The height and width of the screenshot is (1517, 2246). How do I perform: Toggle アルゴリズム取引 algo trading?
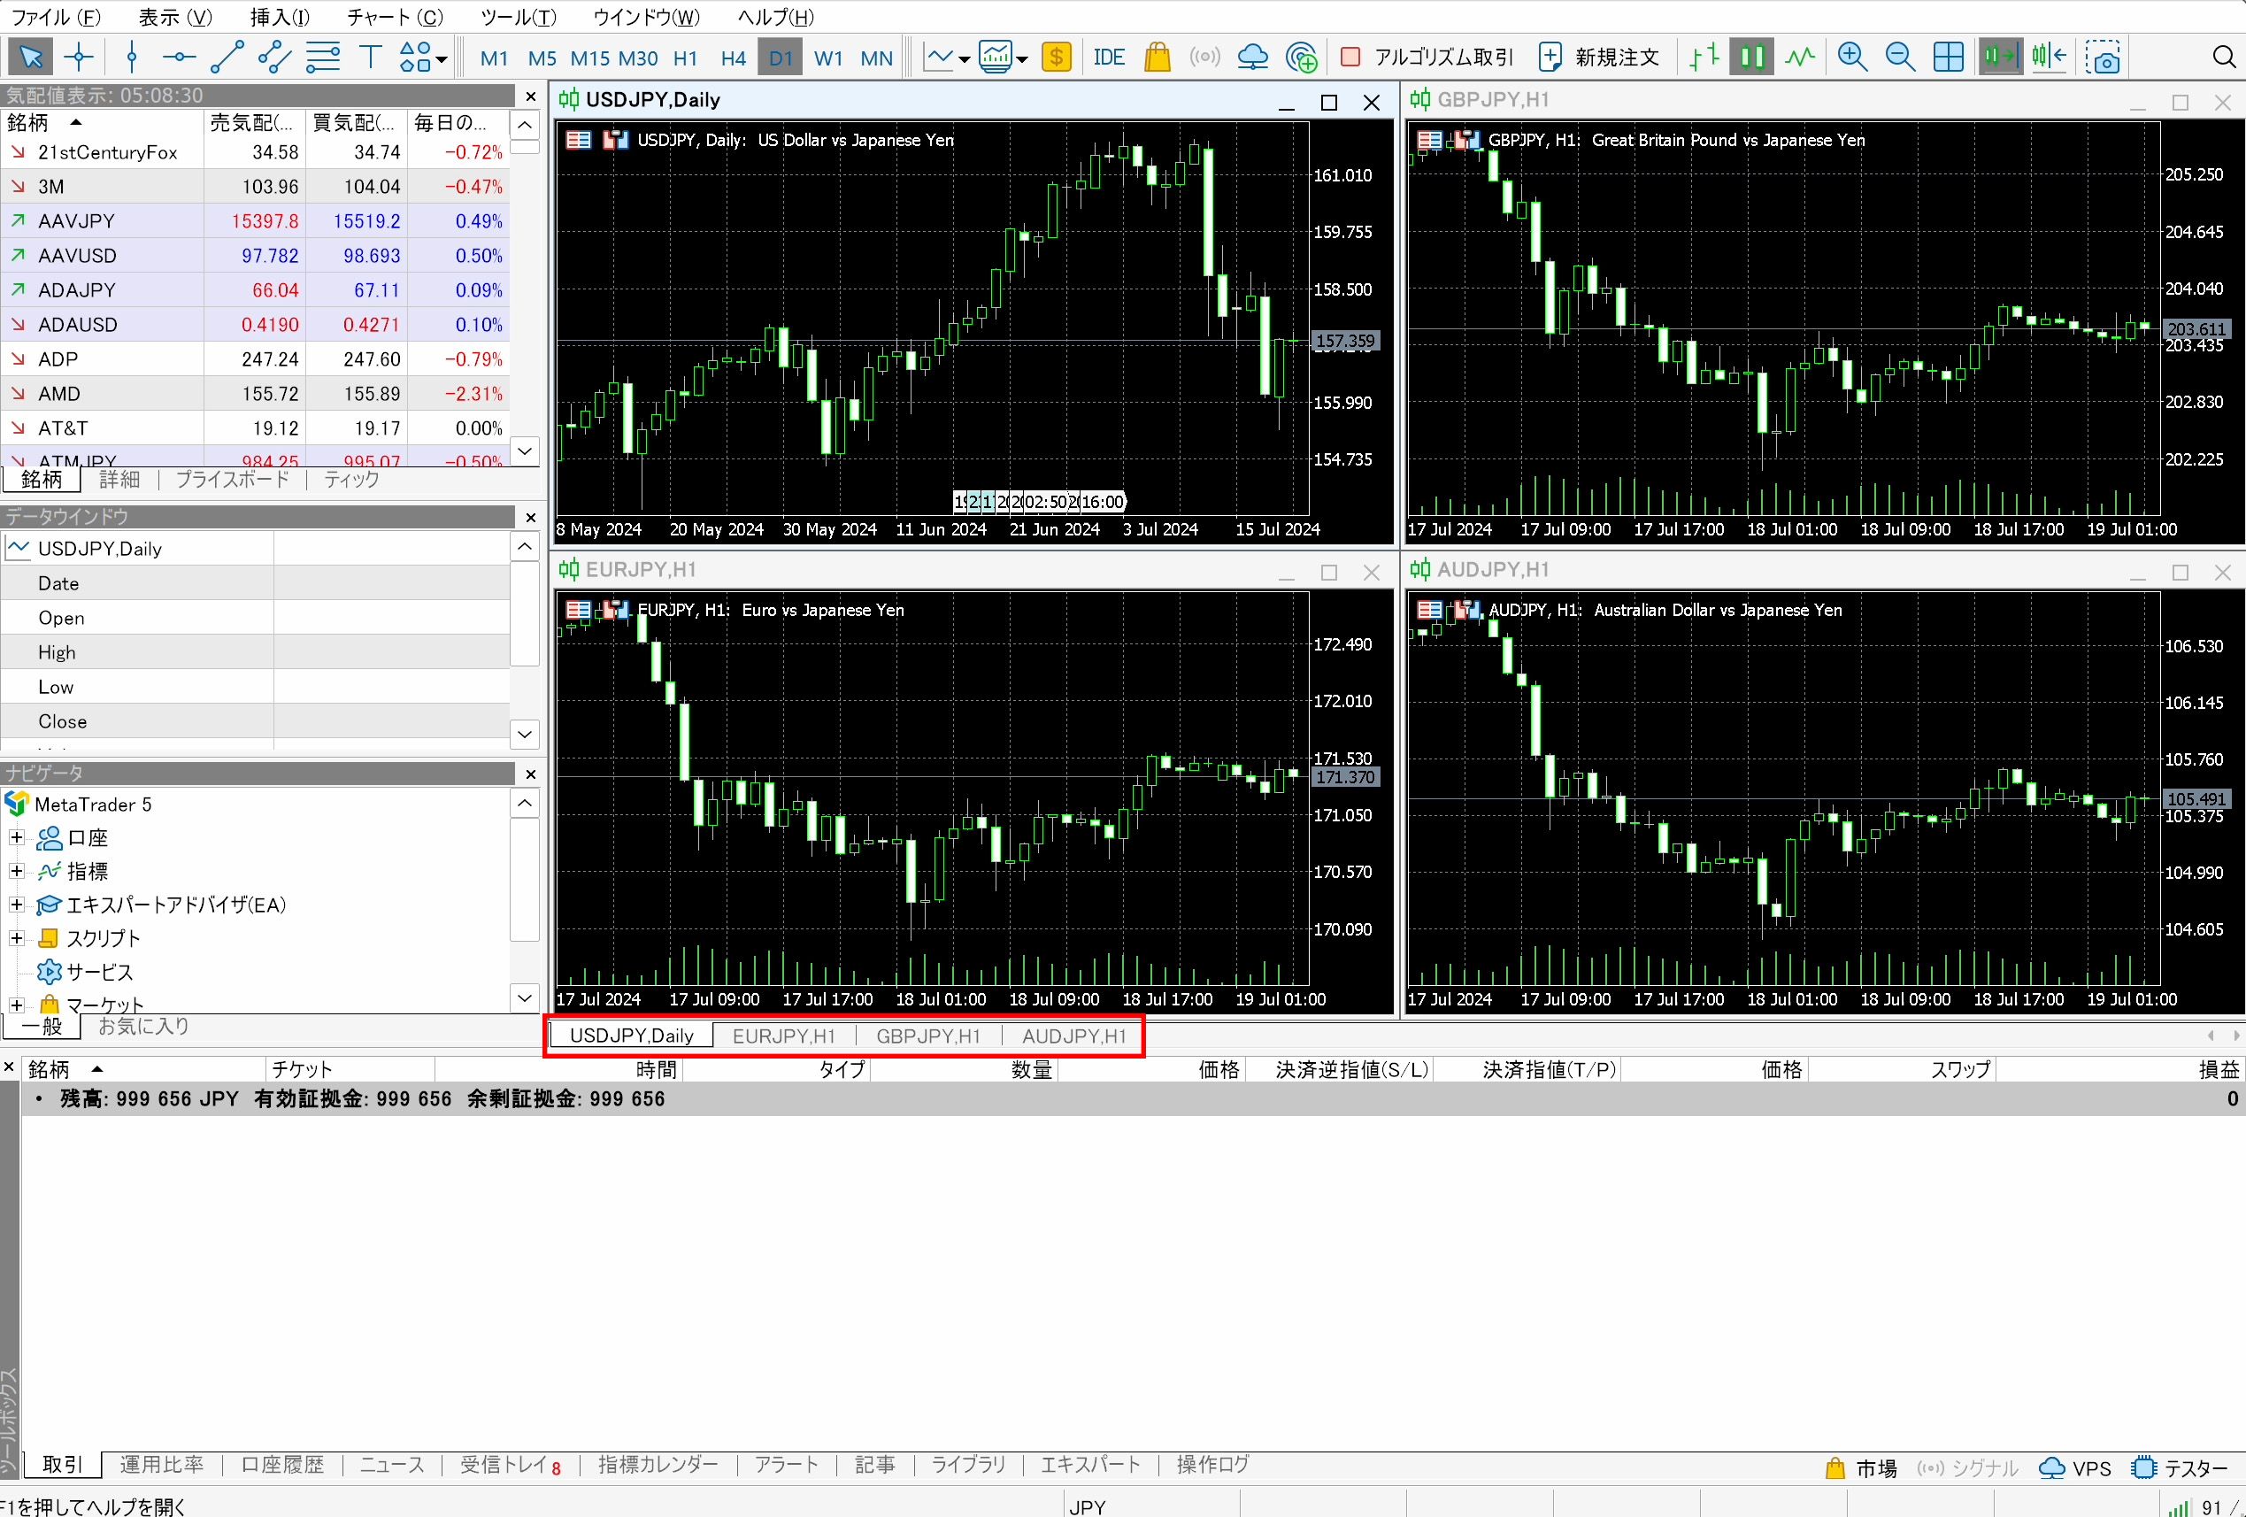coord(1429,57)
